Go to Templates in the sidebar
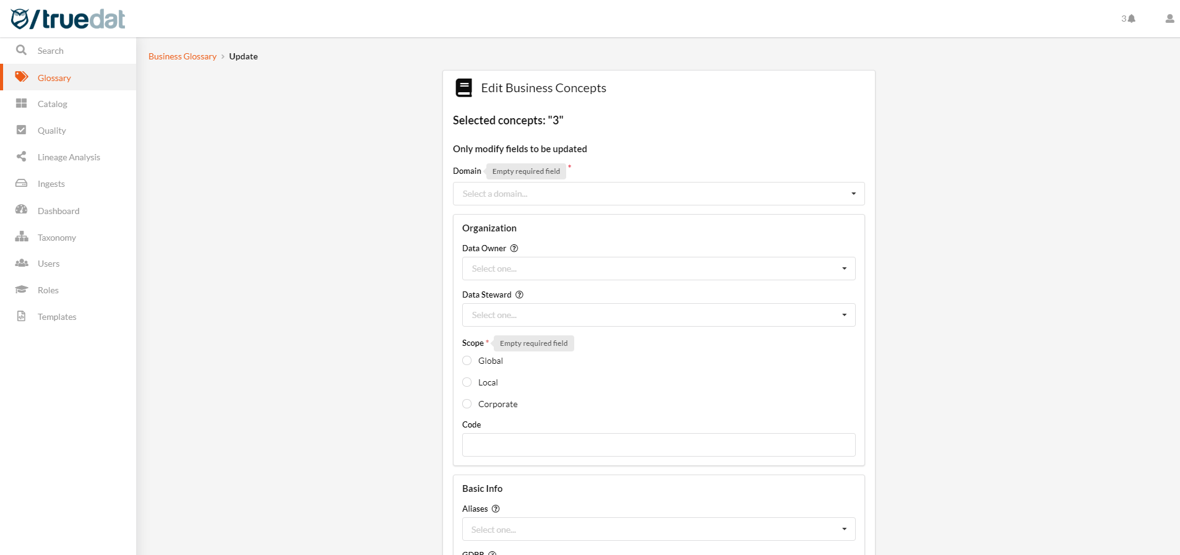The height and width of the screenshot is (555, 1180). click(x=57, y=317)
